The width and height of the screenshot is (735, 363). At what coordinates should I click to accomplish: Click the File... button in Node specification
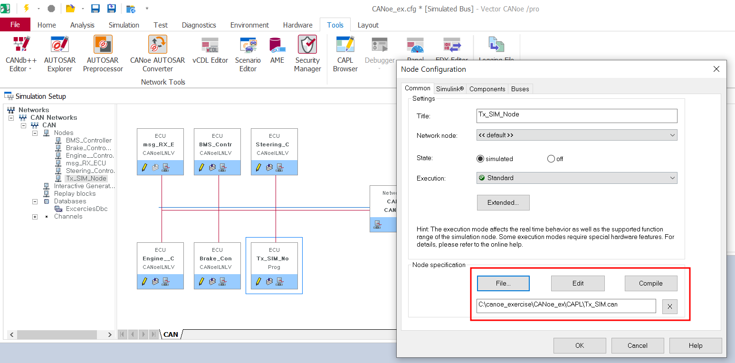[503, 283]
